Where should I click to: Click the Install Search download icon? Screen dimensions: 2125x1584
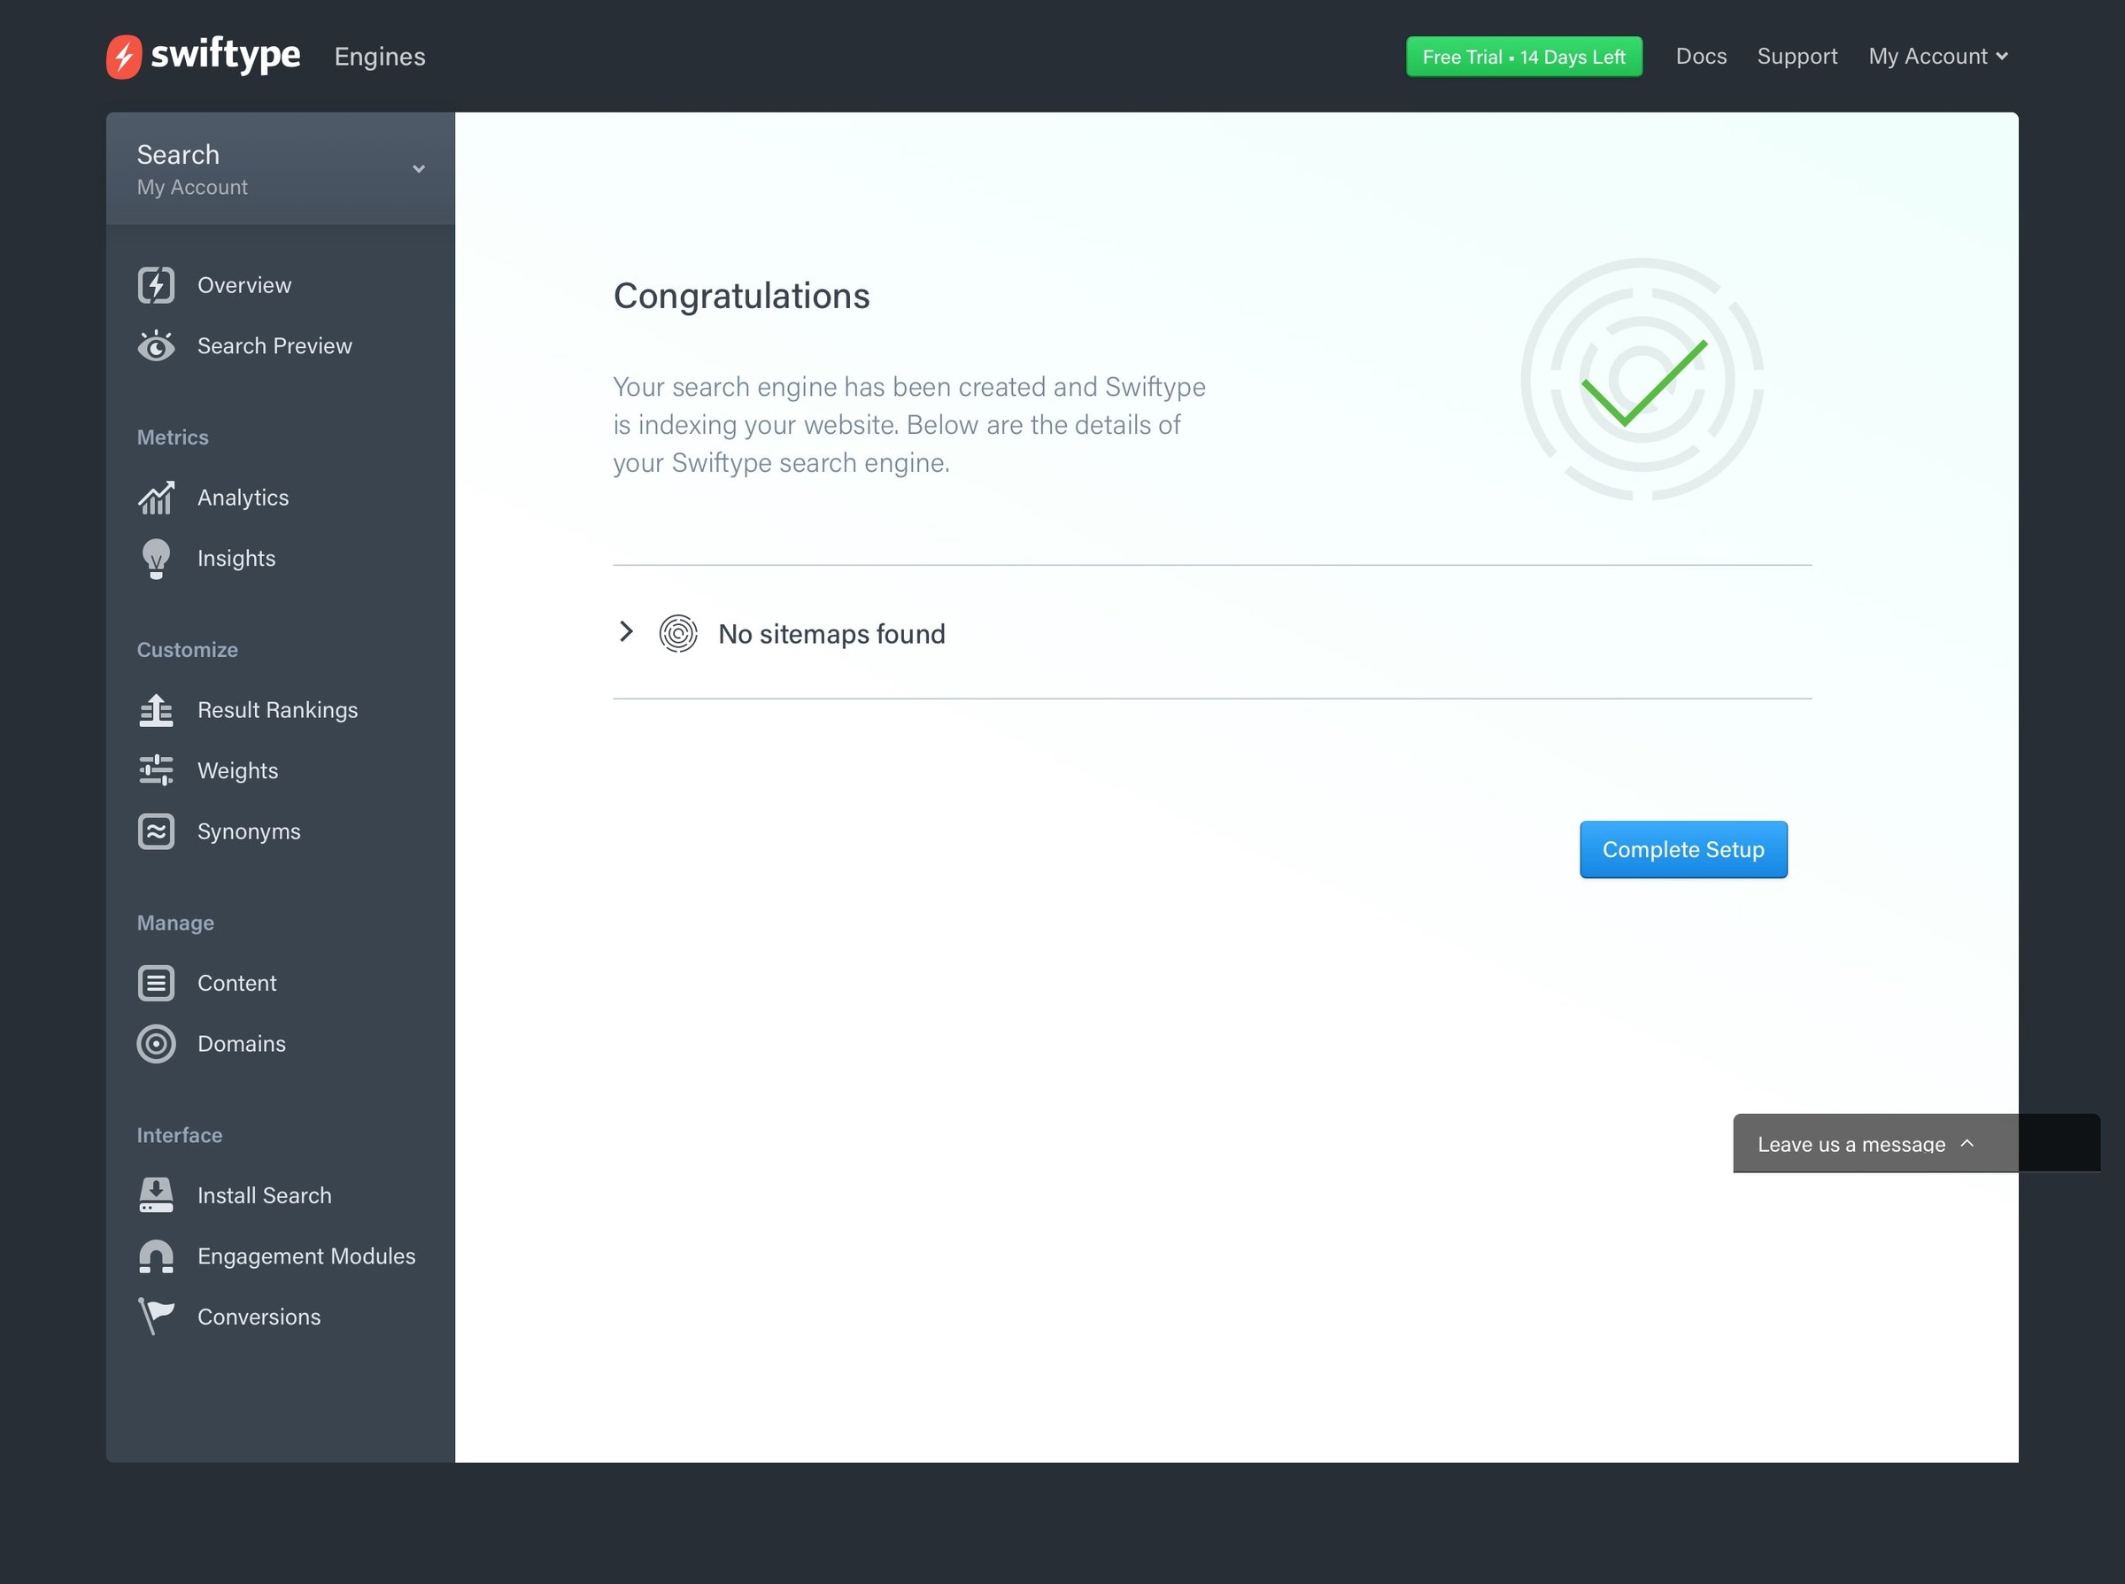click(157, 1195)
